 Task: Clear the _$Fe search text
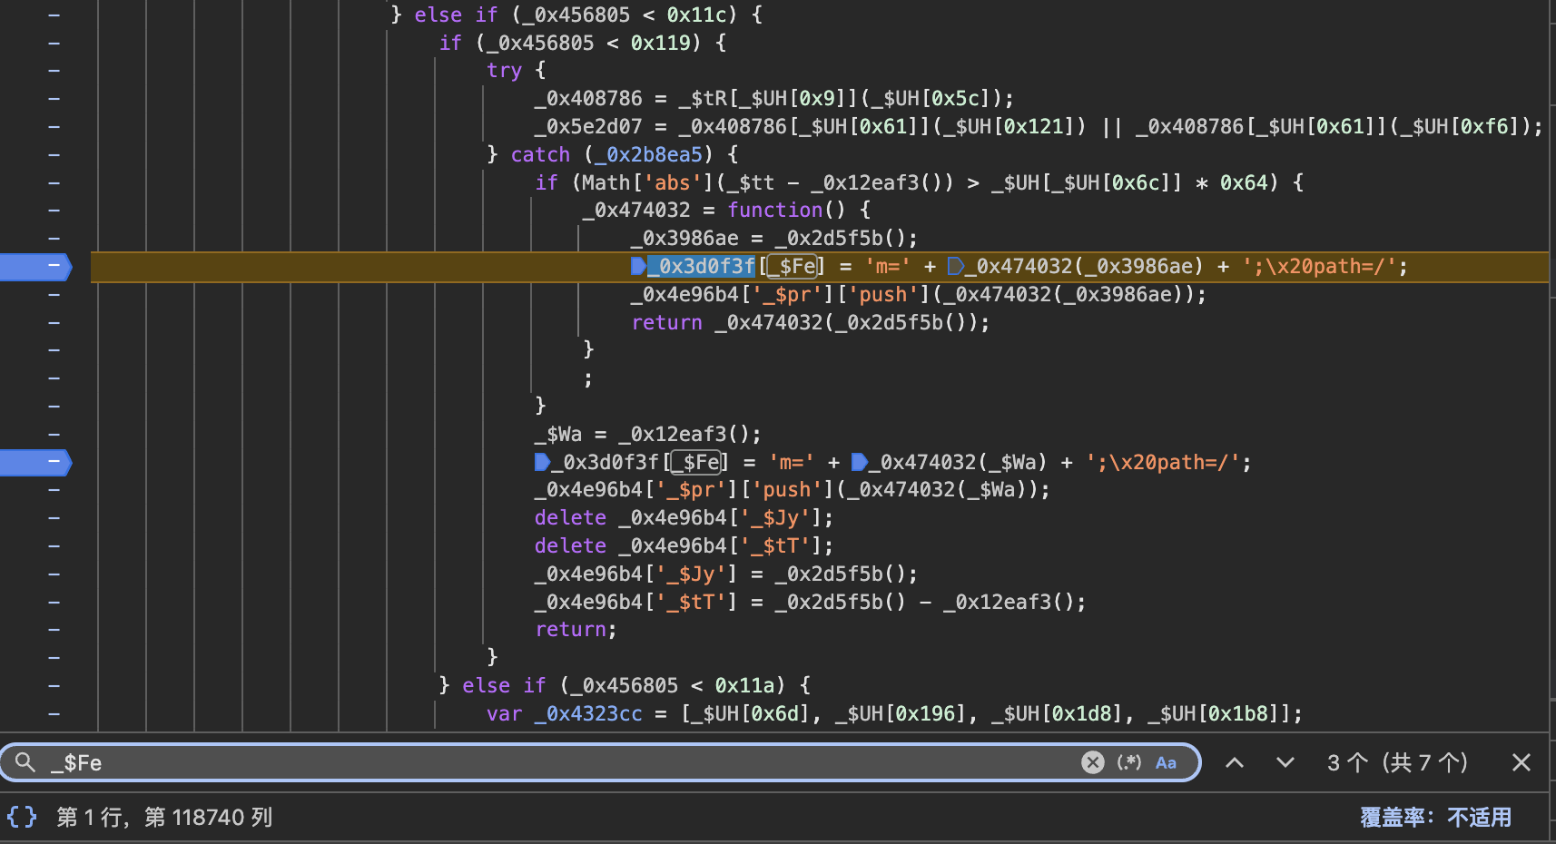click(x=1092, y=762)
